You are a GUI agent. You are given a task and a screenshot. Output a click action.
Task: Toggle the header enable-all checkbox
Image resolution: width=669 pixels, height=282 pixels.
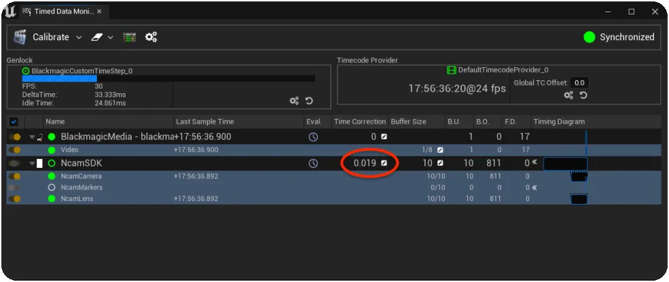[14, 122]
